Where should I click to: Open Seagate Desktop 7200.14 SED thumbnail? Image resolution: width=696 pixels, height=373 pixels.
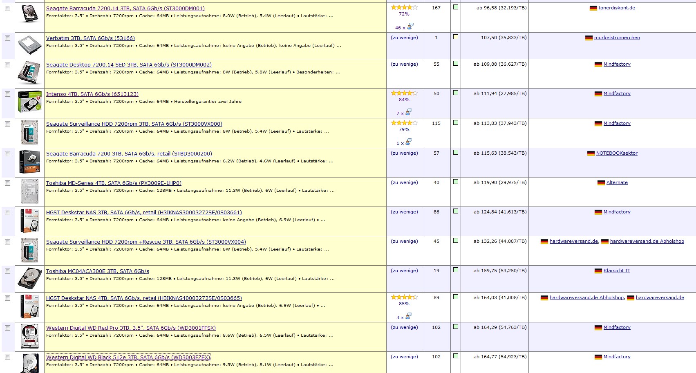tap(29, 73)
